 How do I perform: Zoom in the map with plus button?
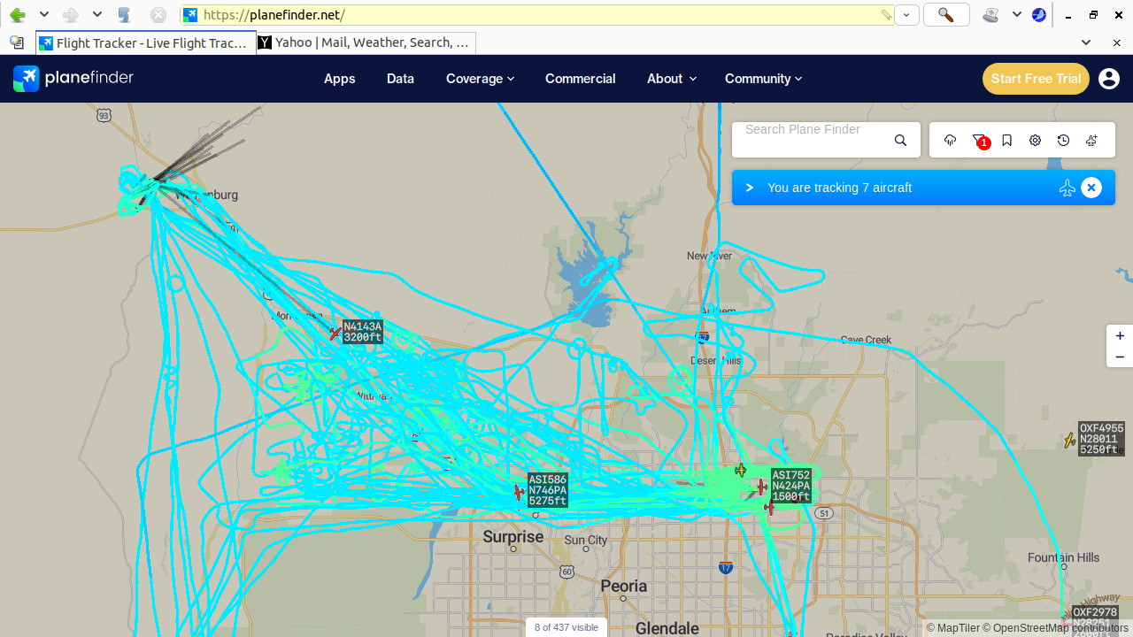click(x=1120, y=336)
